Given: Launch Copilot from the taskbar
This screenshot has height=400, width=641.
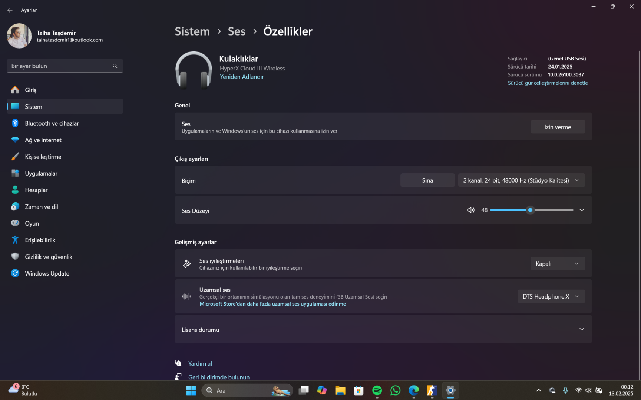Looking at the screenshot, I should point(322,390).
